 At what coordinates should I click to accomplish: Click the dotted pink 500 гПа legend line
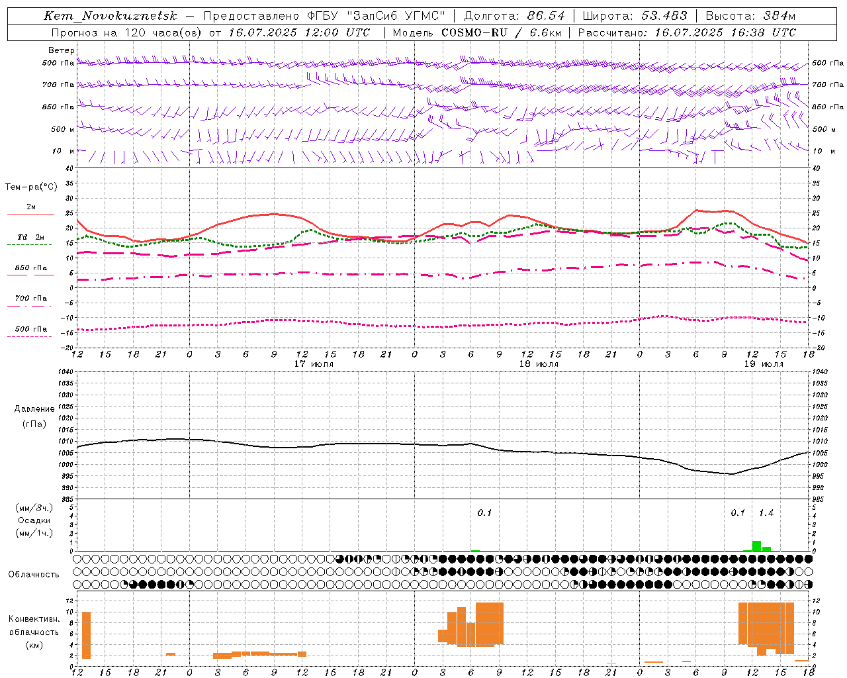click(29, 336)
